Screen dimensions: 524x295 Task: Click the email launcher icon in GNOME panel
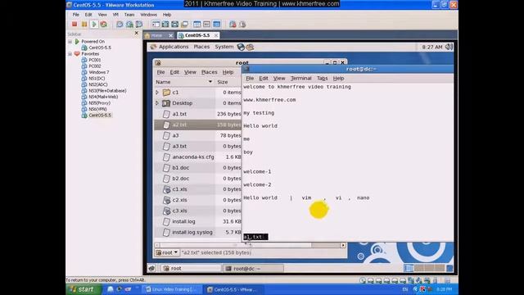coord(250,48)
